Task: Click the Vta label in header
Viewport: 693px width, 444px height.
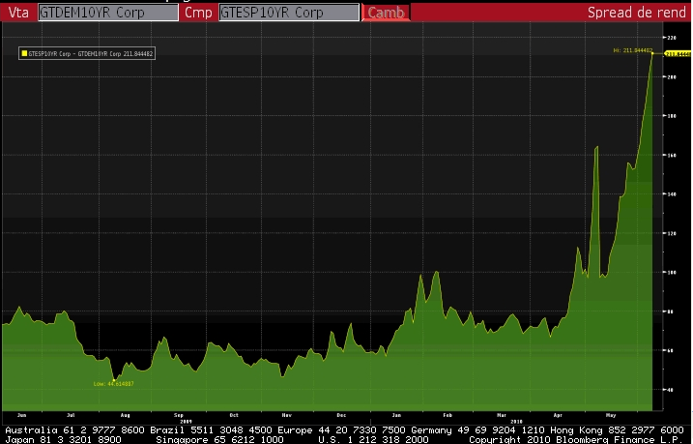Action: coord(18,13)
